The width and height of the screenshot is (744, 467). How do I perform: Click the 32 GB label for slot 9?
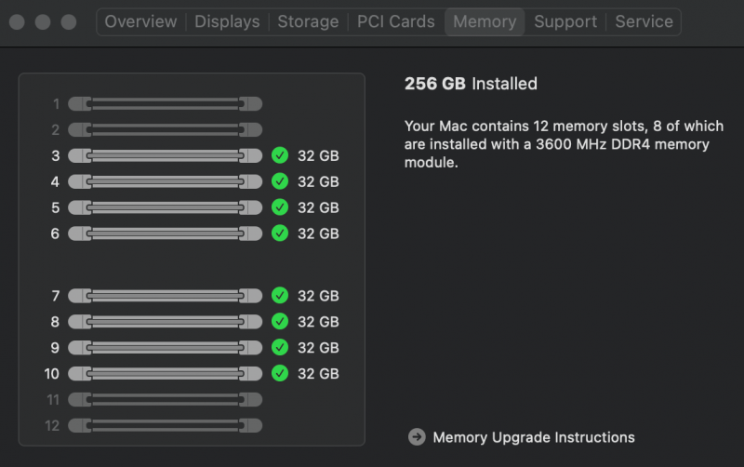318,348
